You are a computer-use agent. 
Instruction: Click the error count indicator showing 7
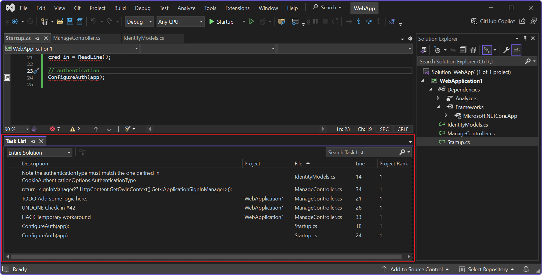point(55,129)
